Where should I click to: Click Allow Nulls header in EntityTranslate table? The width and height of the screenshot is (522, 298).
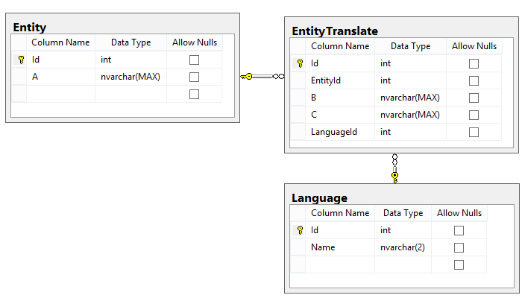tap(474, 46)
